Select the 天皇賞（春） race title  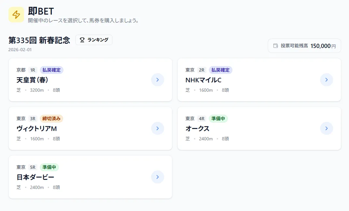pyautogui.click(x=32, y=80)
